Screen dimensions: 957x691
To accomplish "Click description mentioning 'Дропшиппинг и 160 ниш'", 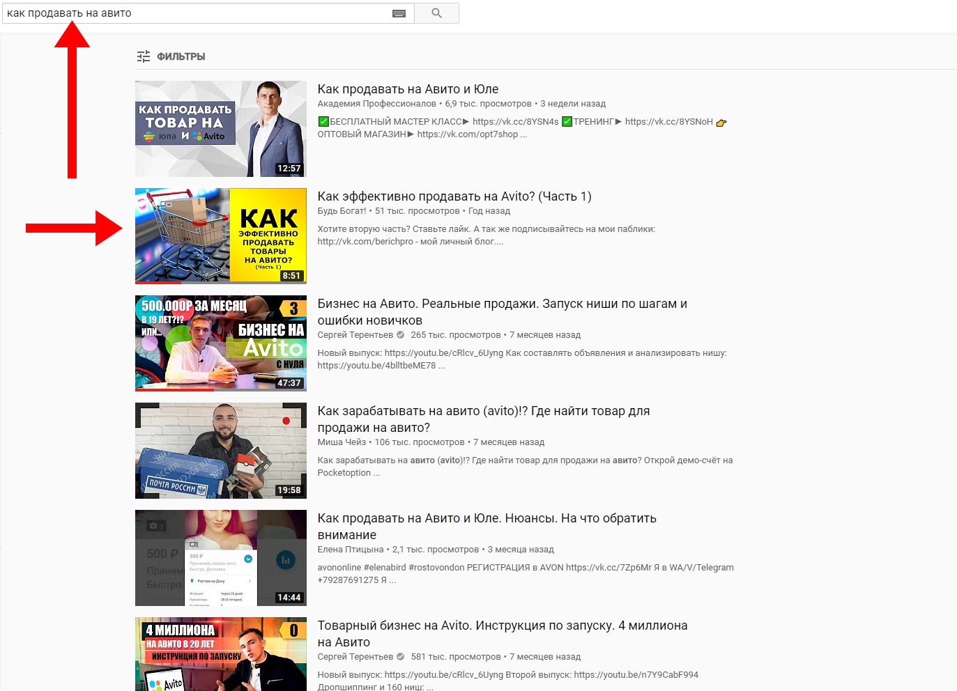I will (507, 681).
